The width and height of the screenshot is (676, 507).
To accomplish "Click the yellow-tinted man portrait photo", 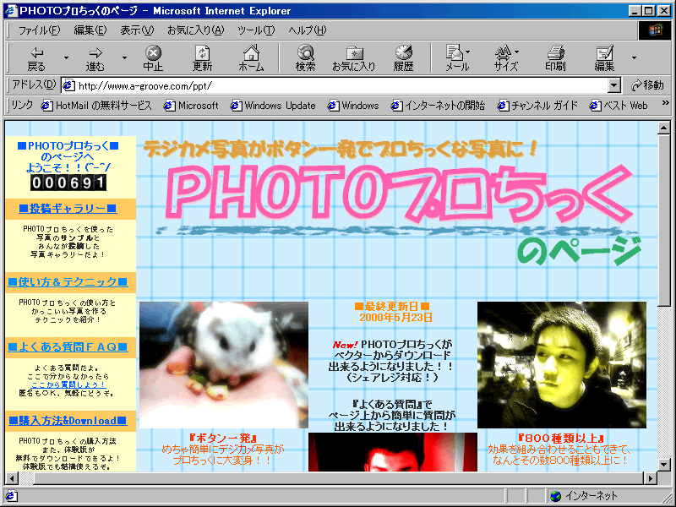I will point(562,365).
